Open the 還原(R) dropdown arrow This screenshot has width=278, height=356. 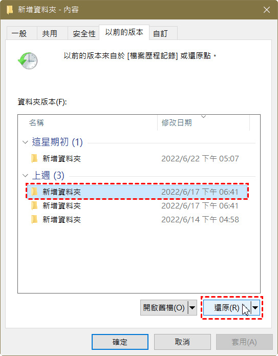255,308
